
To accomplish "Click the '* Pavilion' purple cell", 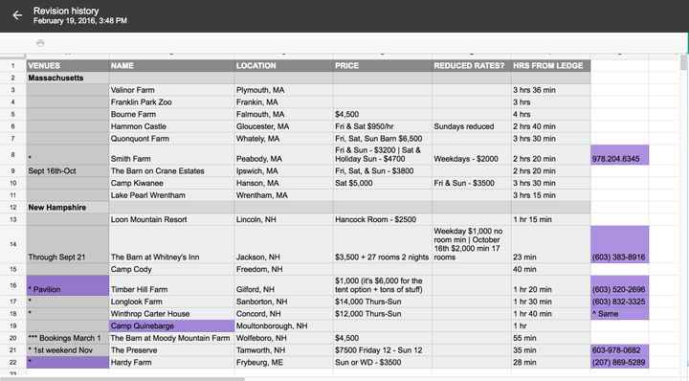I will 67,285.
